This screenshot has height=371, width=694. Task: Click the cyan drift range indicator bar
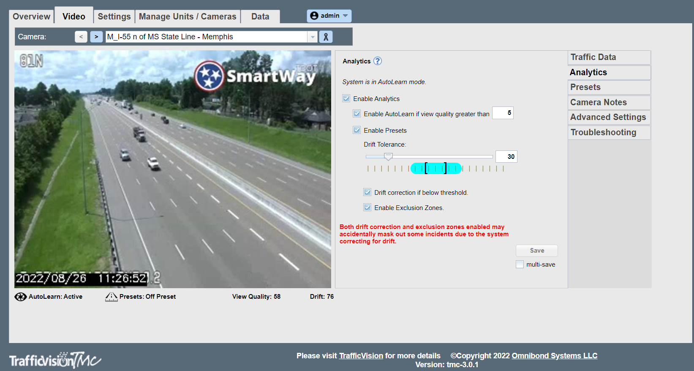(436, 169)
